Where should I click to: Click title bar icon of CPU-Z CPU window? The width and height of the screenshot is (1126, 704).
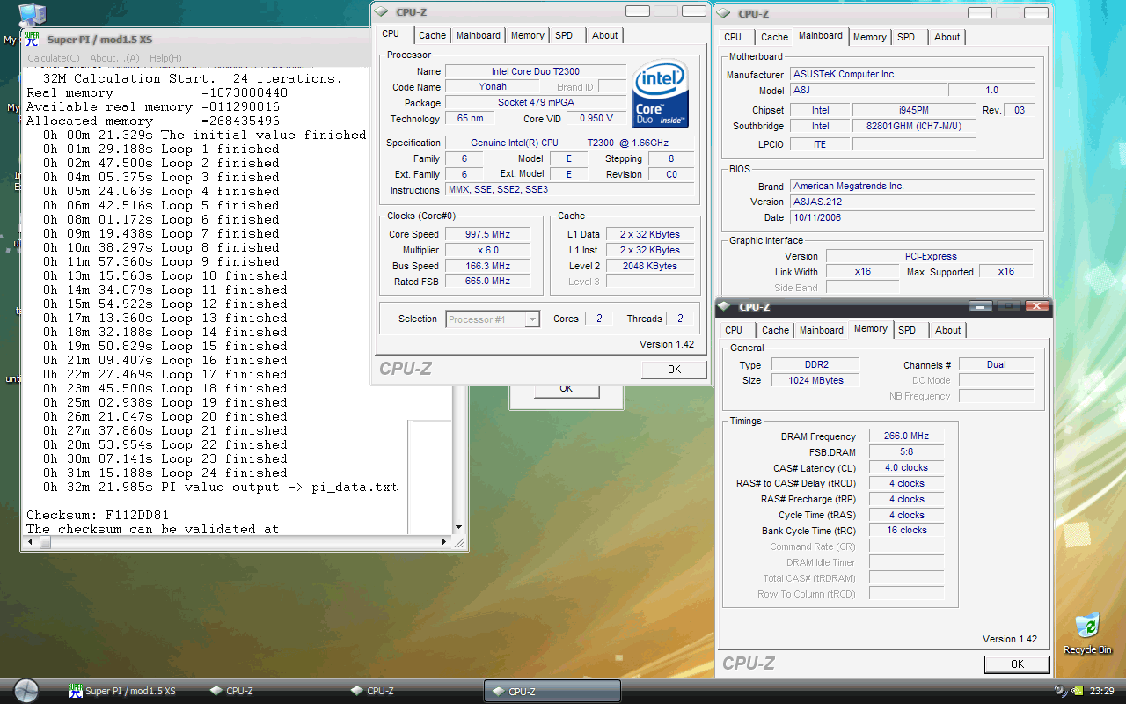point(381,11)
